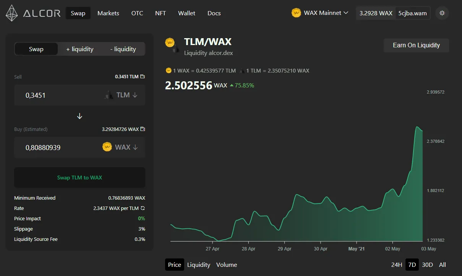Click the Swap TLM to WAX button
The width and height of the screenshot is (462, 276).
79,178
